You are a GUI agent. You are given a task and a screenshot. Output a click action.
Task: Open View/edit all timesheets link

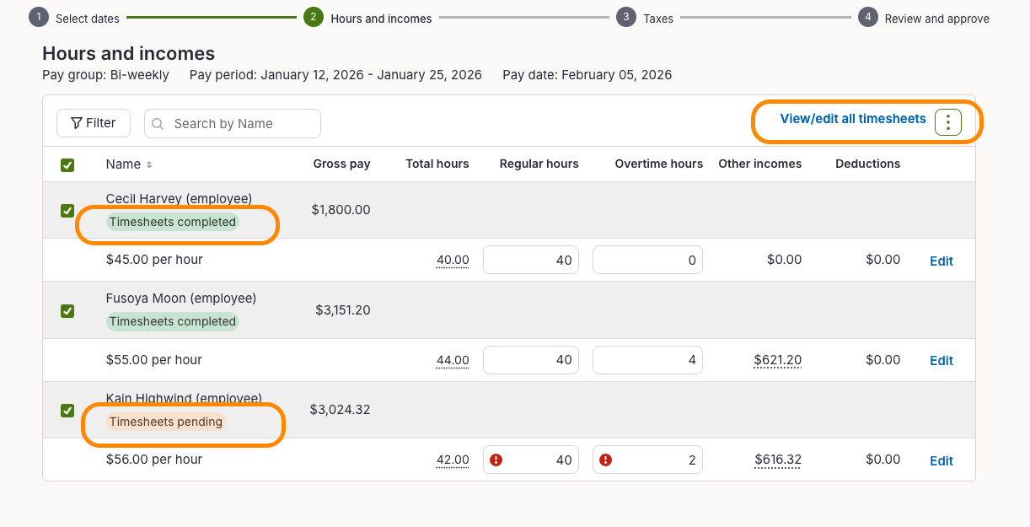853,119
